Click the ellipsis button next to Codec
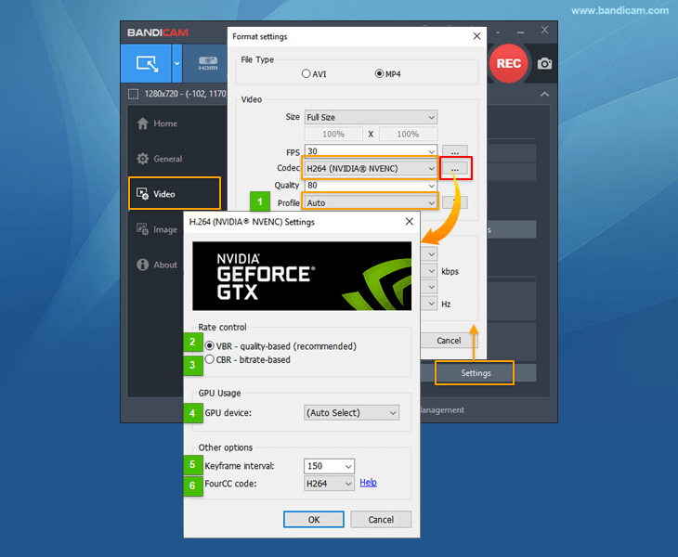The image size is (678, 557). pyautogui.click(x=455, y=168)
